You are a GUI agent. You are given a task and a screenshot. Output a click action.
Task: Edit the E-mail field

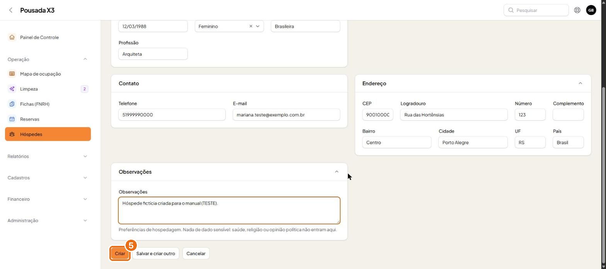286,114
